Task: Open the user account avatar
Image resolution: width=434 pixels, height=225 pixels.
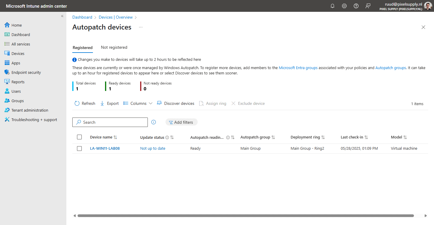Action: 428,6
